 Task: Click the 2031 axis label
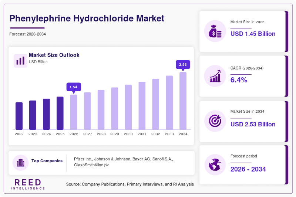coord(142,134)
